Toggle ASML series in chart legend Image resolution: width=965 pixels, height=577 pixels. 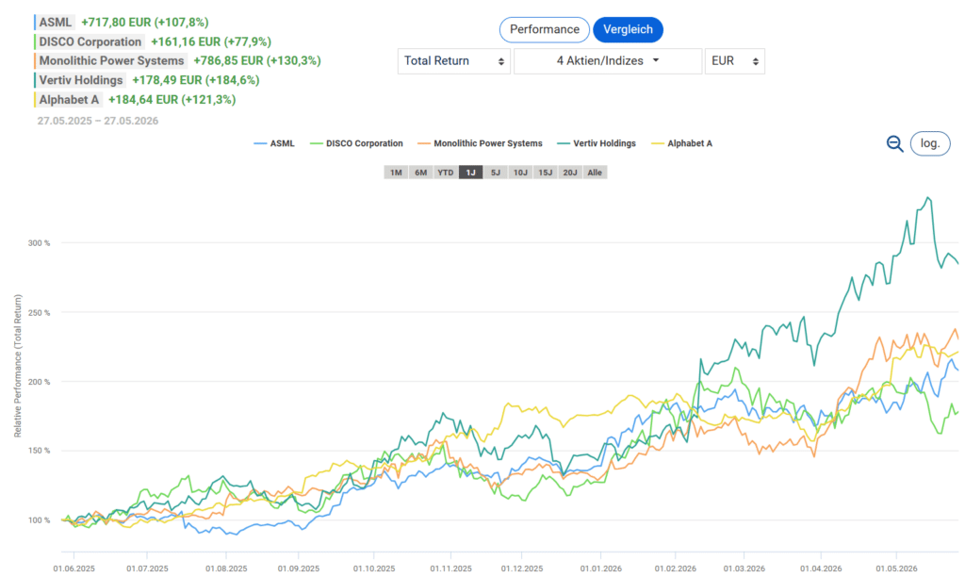pos(274,143)
